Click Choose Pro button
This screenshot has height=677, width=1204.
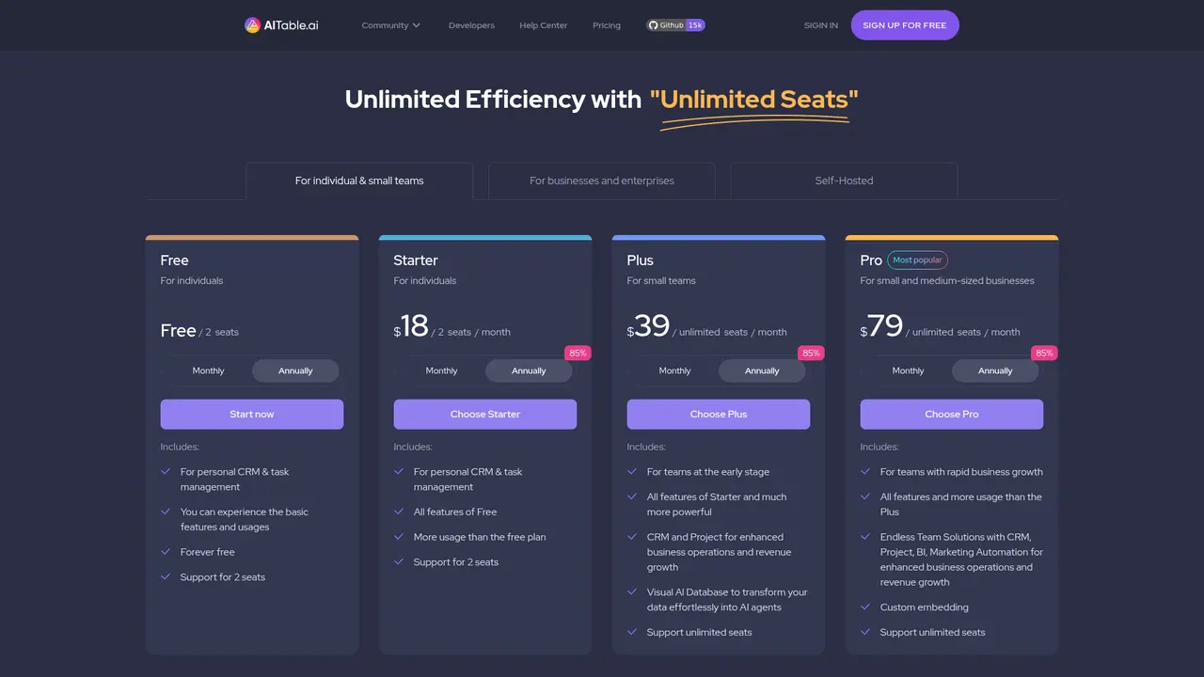[952, 414]
